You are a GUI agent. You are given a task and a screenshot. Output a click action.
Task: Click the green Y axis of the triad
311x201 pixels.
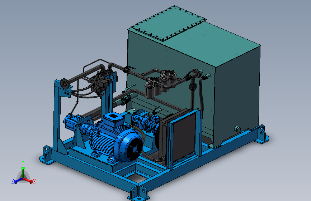(23, 172)
